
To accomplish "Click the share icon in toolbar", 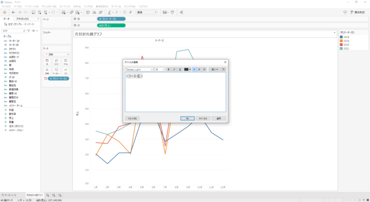I will 181,13.
